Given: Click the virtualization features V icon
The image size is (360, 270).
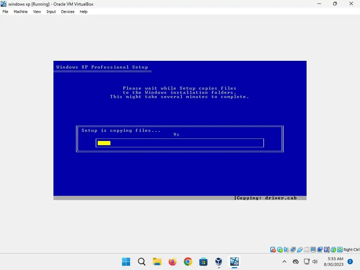Looking at the screenshot, I should point(326,250).
